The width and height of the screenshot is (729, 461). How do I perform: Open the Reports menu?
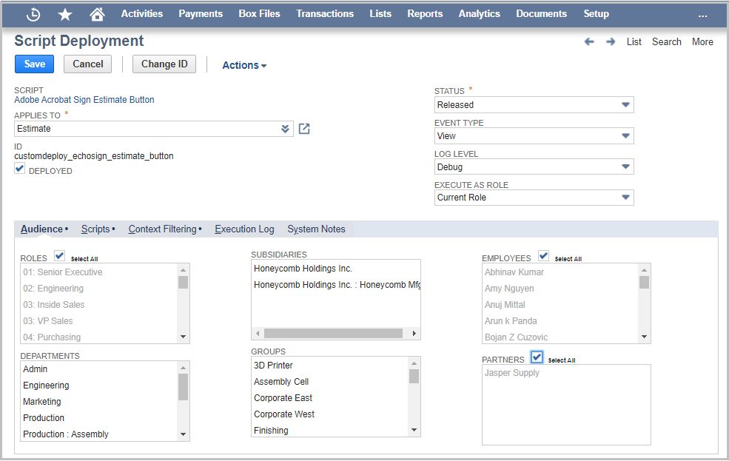(x=425, y=14)
